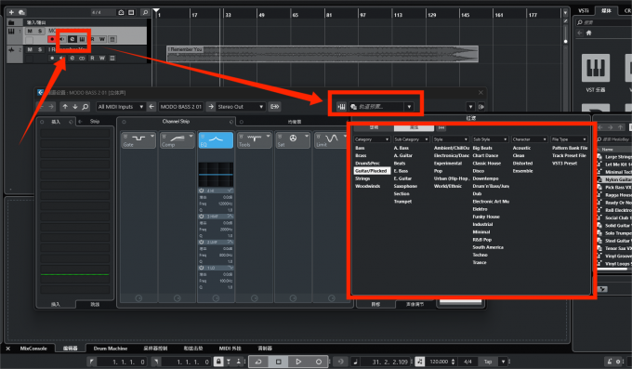
Task: Go to previous channel with up arrow
Action: (x=65, y=107)
